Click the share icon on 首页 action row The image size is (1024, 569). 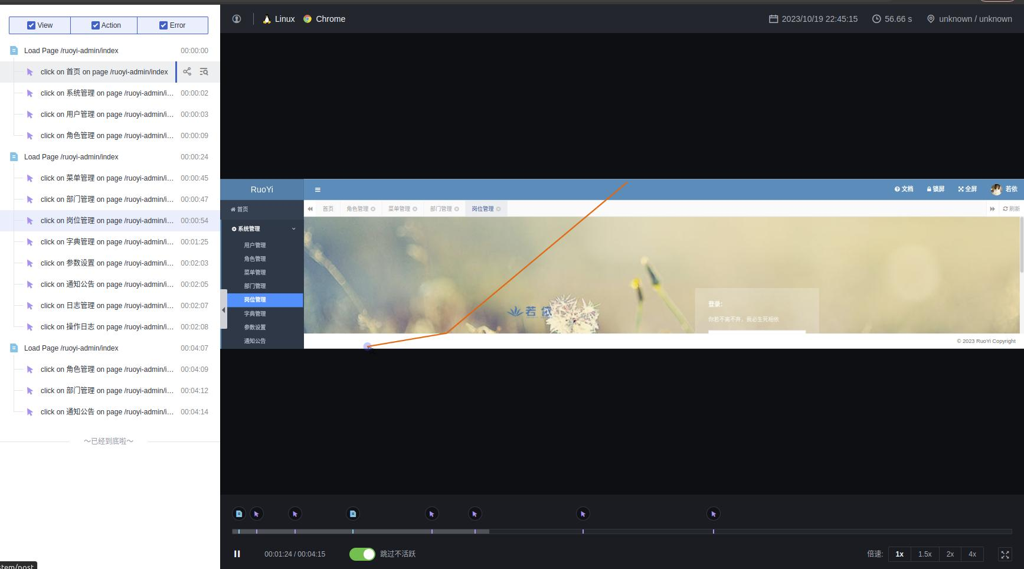click(187, 71)
